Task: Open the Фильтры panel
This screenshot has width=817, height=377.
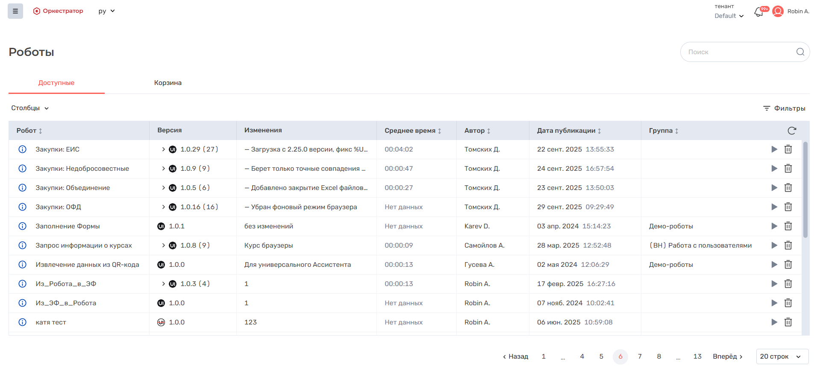Action: 784,108
